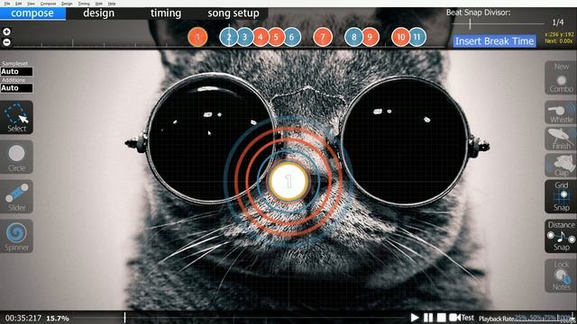Select timeline hit object 7
The image size is (577, 324).
coord(323,37)
